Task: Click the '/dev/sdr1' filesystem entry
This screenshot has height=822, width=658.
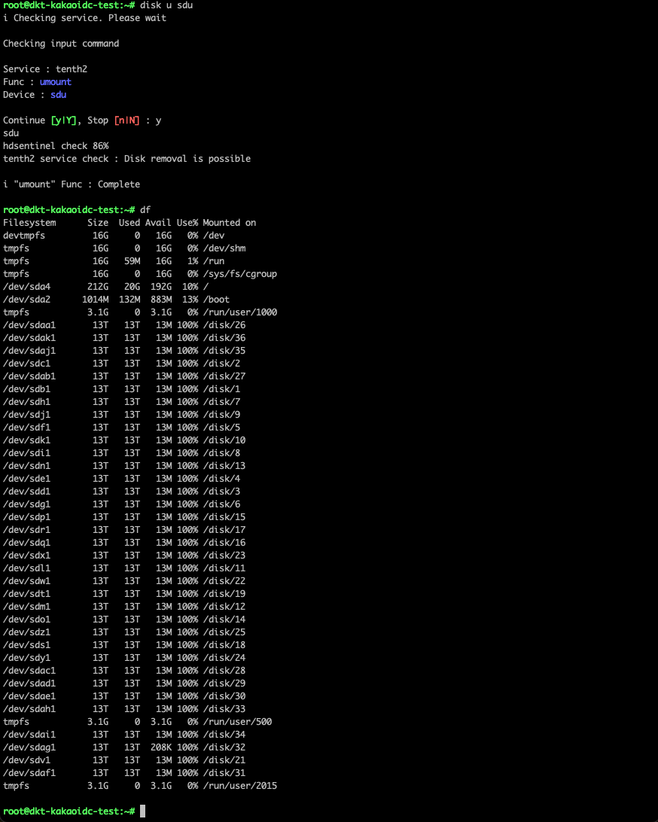Action: (x=27, y=530)
